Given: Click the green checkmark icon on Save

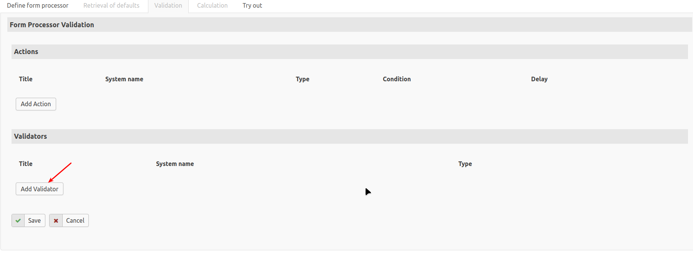Looking at the screenshot, I should [18, 220].
